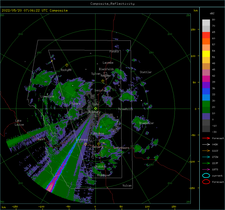Click the cyan 27ZW arrow icon
The width and height of the screenshot is (225, 210).
click(x=206, y=157)
